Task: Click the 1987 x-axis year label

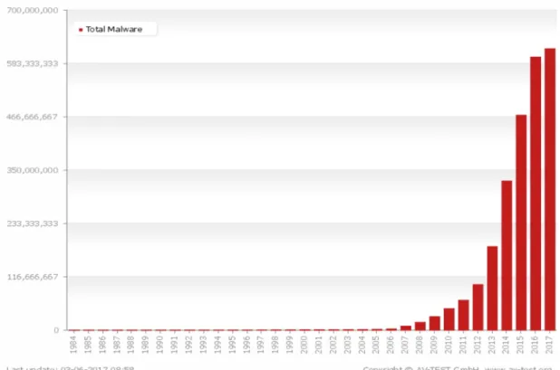Action: [117, 345]
